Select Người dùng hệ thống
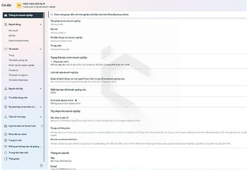This screenshot has width=248, height=171. (x=18, y=41)
